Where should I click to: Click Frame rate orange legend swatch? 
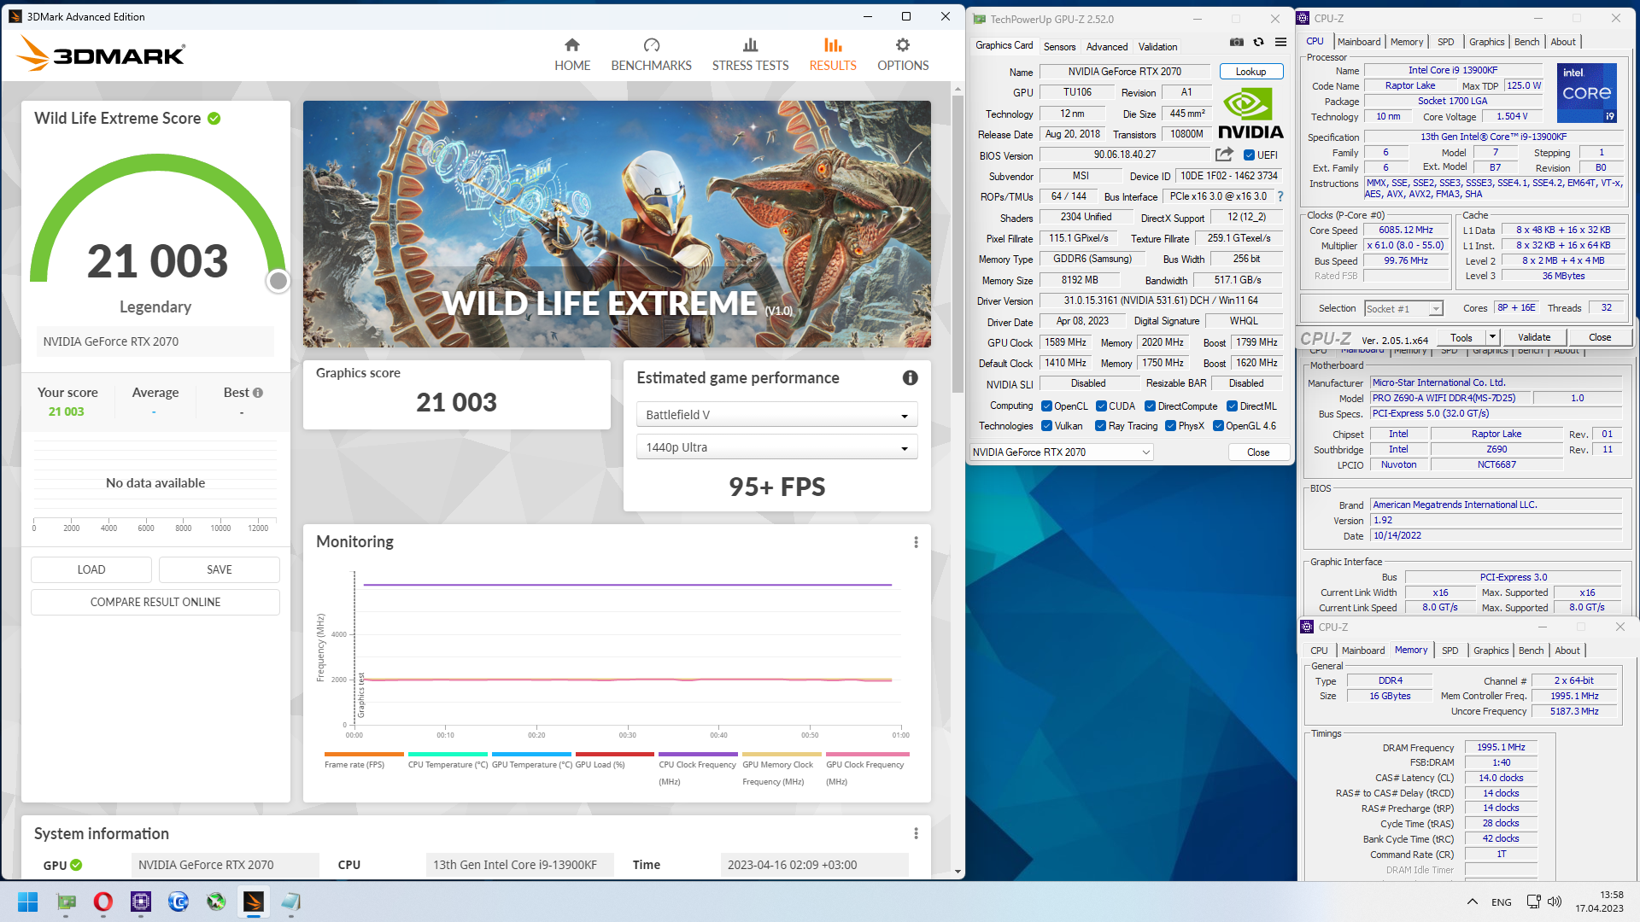click(364, 755)
